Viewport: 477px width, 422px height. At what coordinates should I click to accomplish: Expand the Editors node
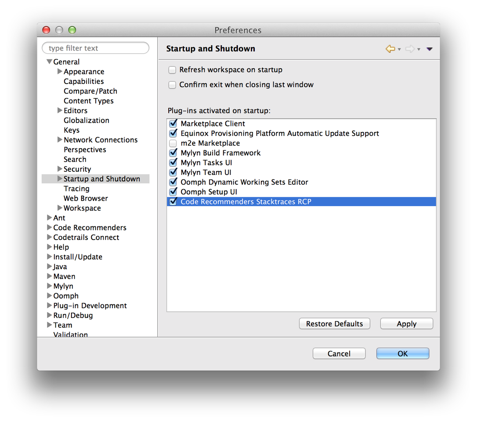click(60, 110)
